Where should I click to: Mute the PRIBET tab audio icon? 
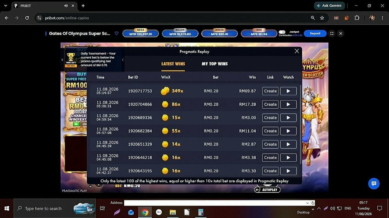click(x=66, y=6)
